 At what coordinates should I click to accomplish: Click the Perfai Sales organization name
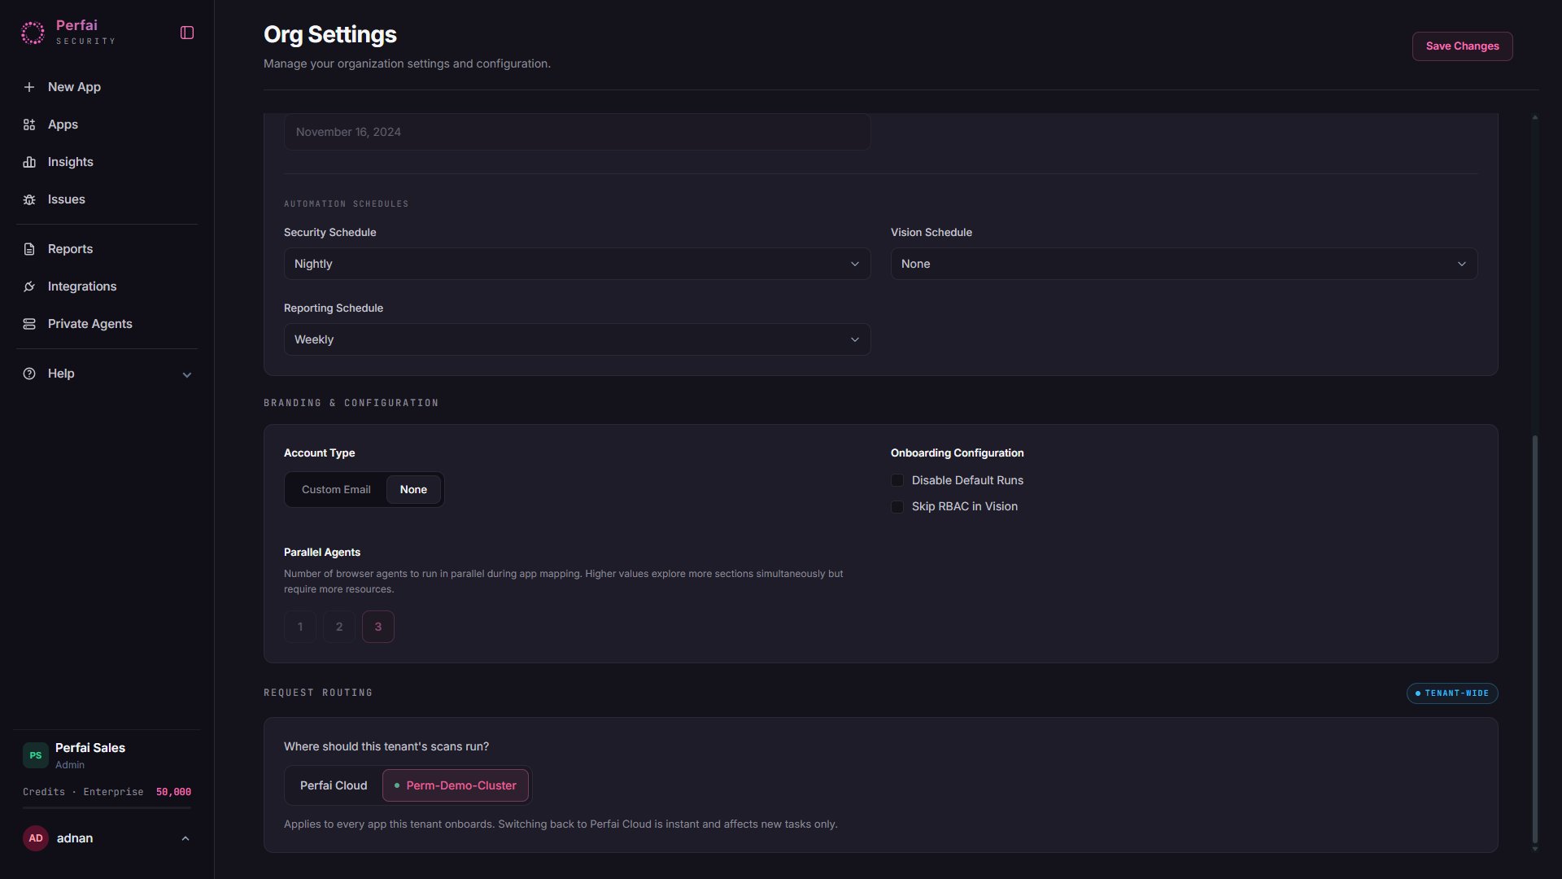click(90, 748)
